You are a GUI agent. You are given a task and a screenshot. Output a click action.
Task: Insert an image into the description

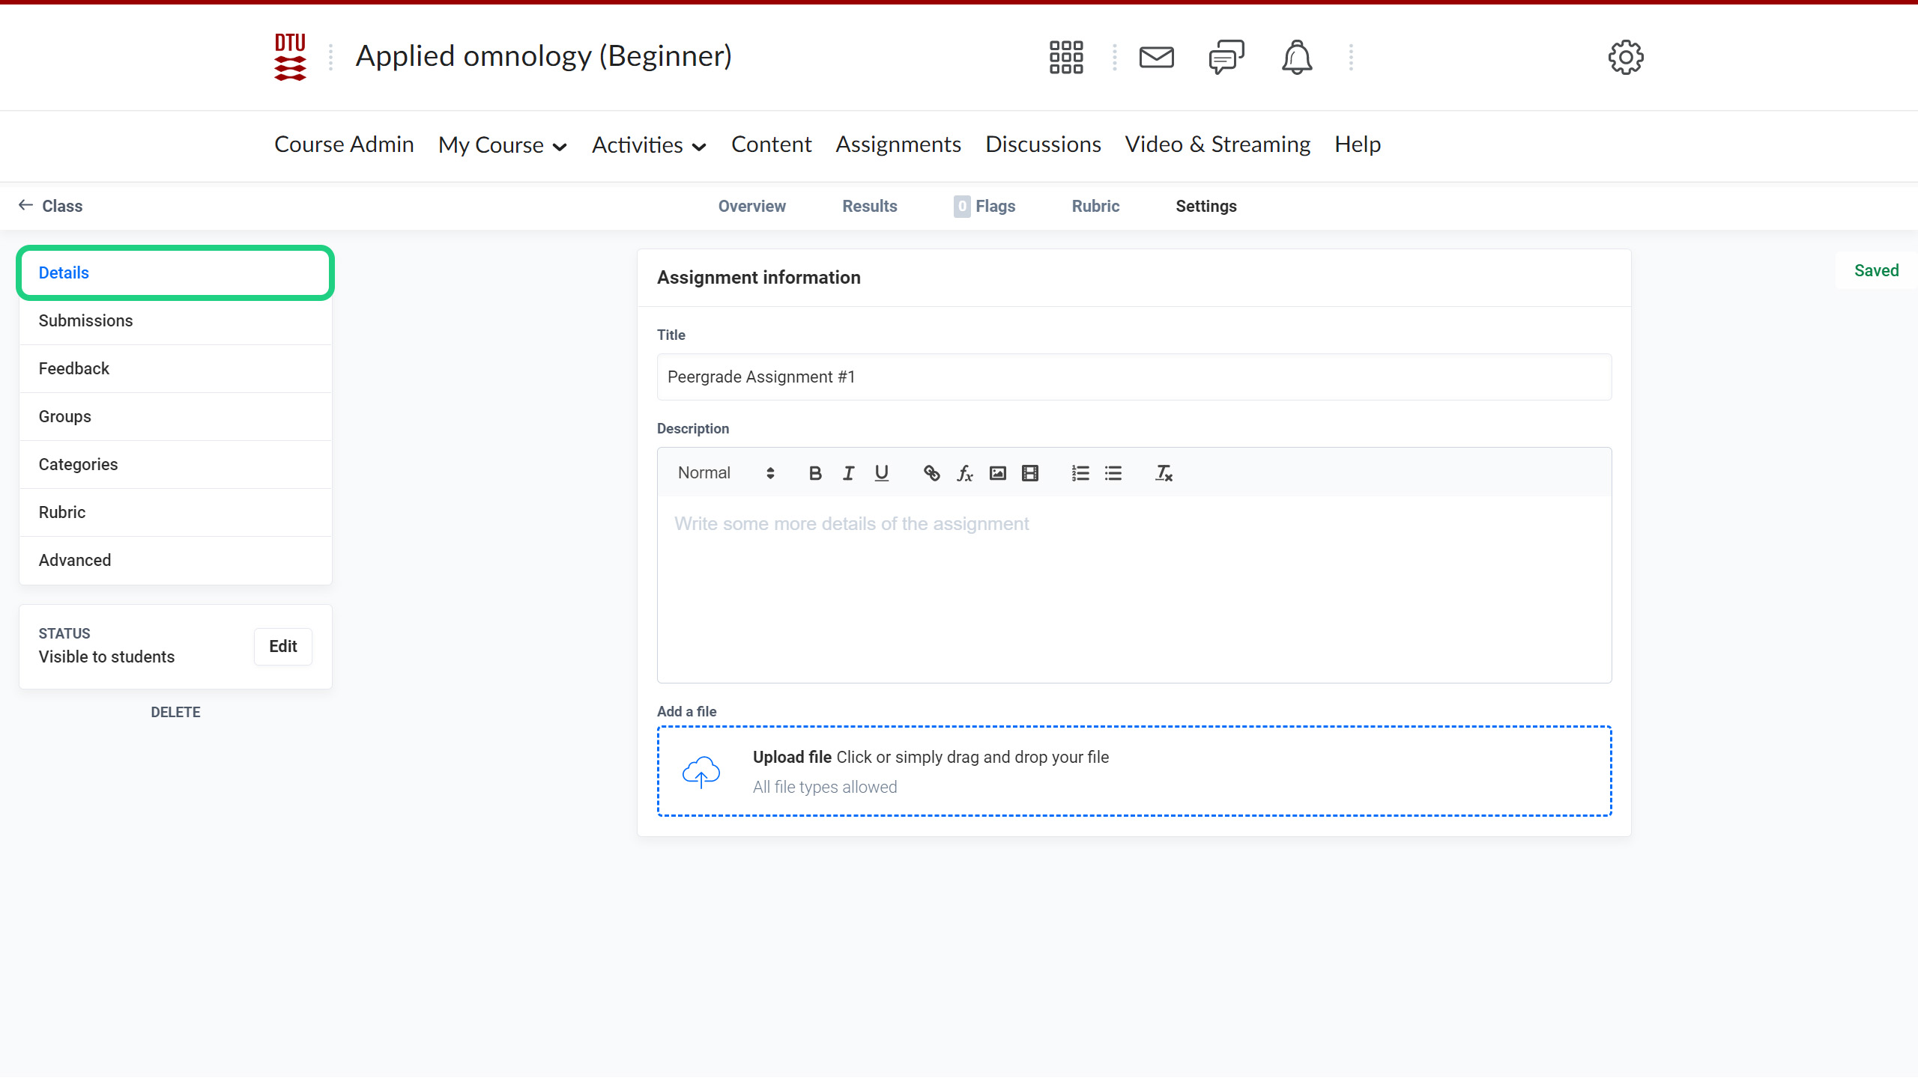click(997, 473)
